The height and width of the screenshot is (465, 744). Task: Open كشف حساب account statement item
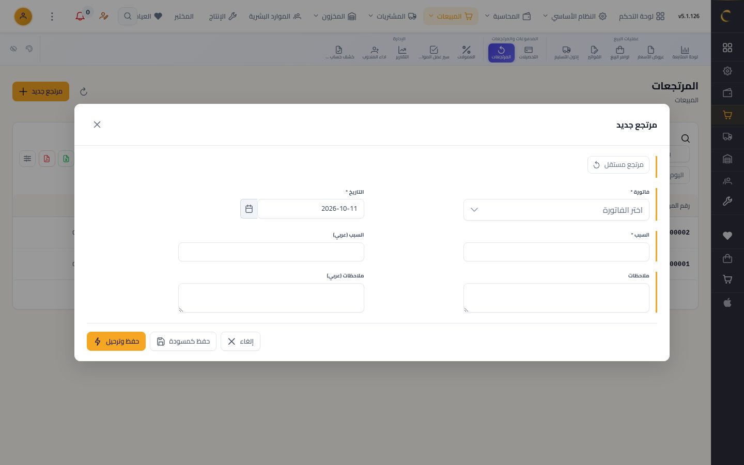339,52
